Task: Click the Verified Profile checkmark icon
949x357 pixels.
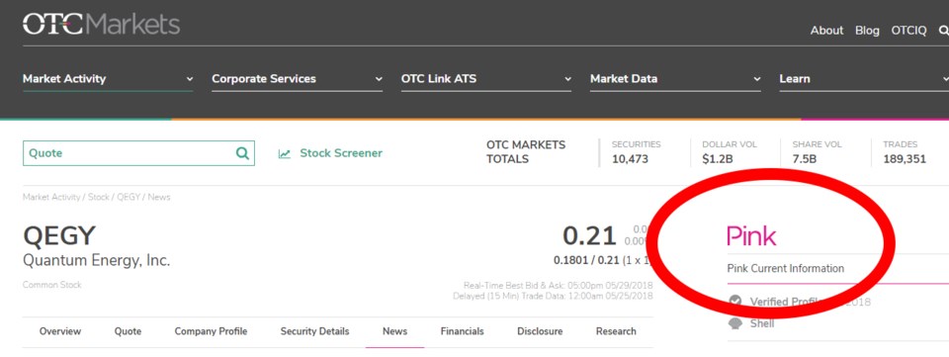Action: [x=735, y=301]
